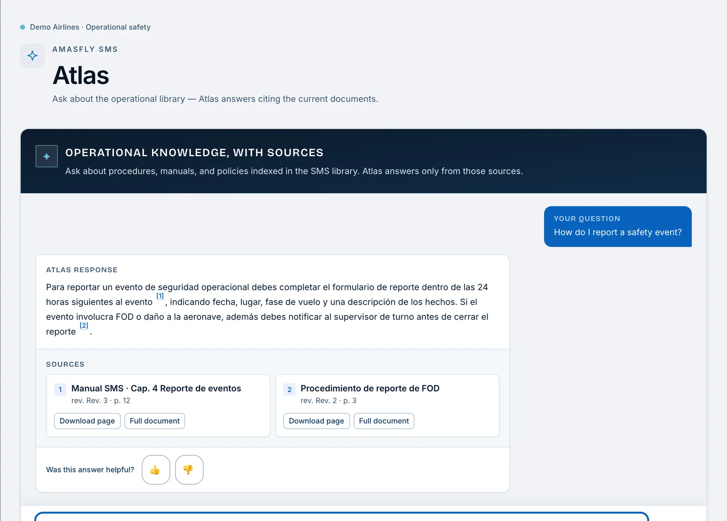The image size is (727, 521).
Task: Click the 'YOUR QUESTION' label
Action: (x=587, y=219)
